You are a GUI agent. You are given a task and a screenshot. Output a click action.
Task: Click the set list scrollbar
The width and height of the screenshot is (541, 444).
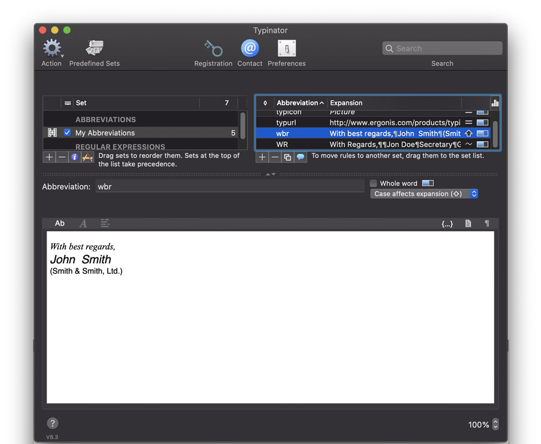243,125
